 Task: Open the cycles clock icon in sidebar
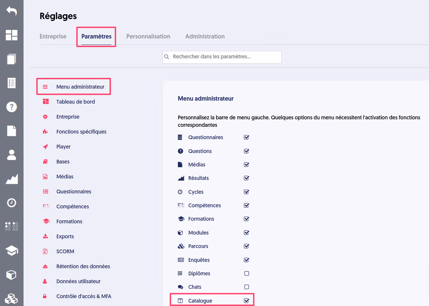(x=12, y=203)
